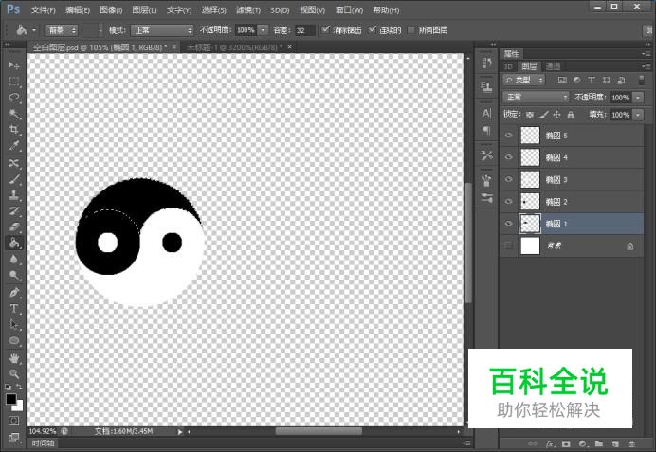Screen dimensions: 656x452
Task: Lock transparent pixels of layer
Action: [530, 115]
